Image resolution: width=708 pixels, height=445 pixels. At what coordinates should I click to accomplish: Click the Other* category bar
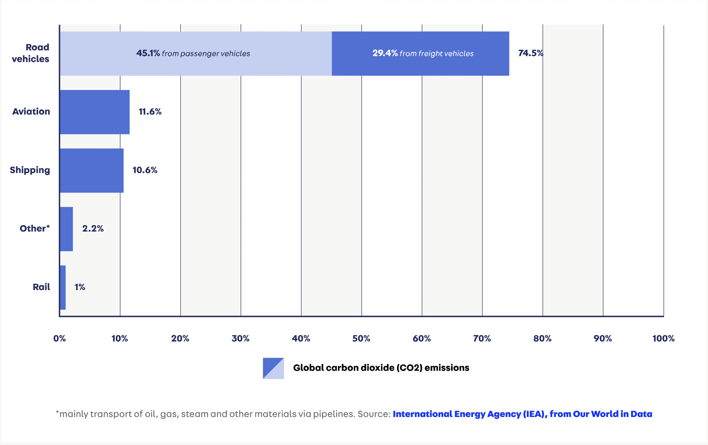(x=66, y=229)
